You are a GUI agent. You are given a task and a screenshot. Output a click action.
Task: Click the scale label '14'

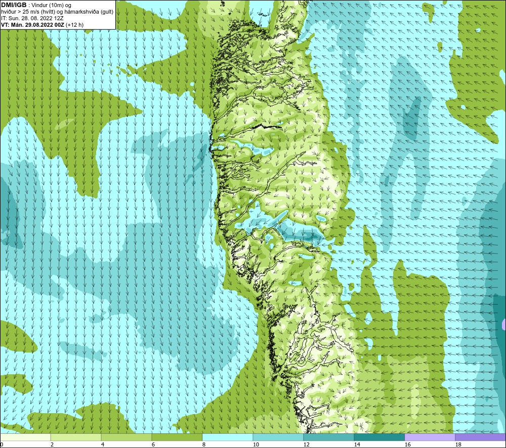(x=357, y=445)
